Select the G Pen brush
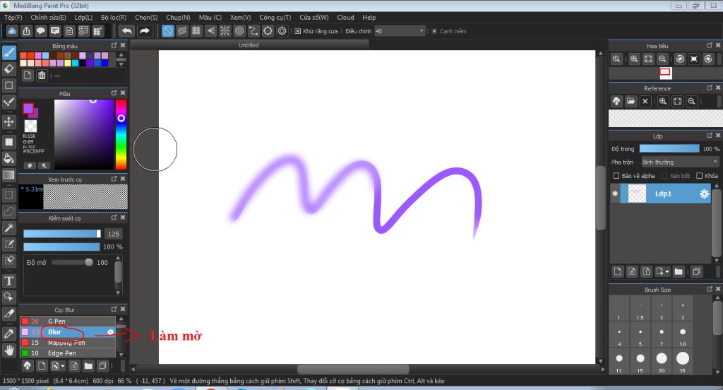723x390 pixels. click(67, 321)
